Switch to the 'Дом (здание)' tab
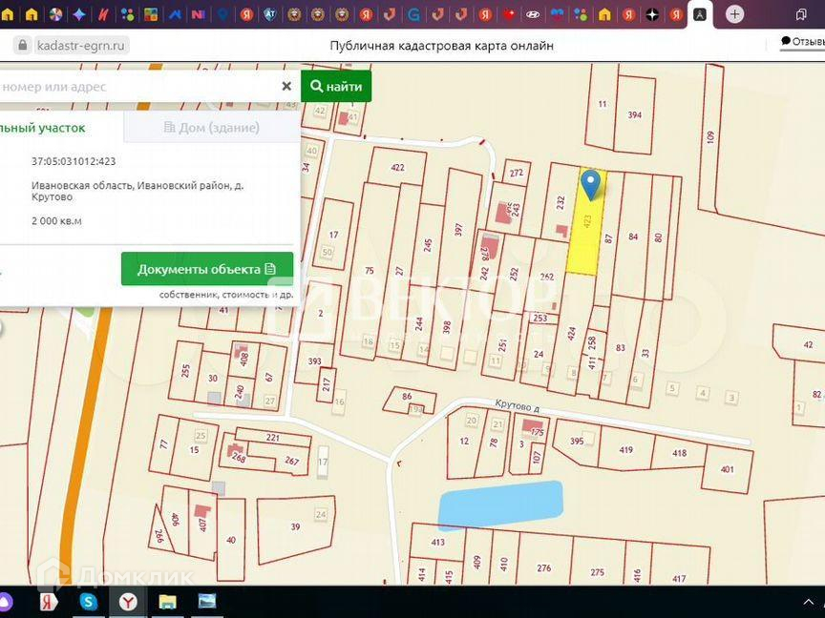The height and width of the screenshot is (618, 825). click(211, 127)
